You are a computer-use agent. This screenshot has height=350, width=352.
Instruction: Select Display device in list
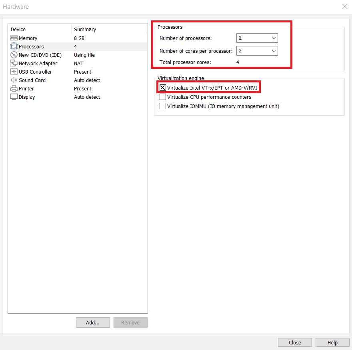(27, 97)
